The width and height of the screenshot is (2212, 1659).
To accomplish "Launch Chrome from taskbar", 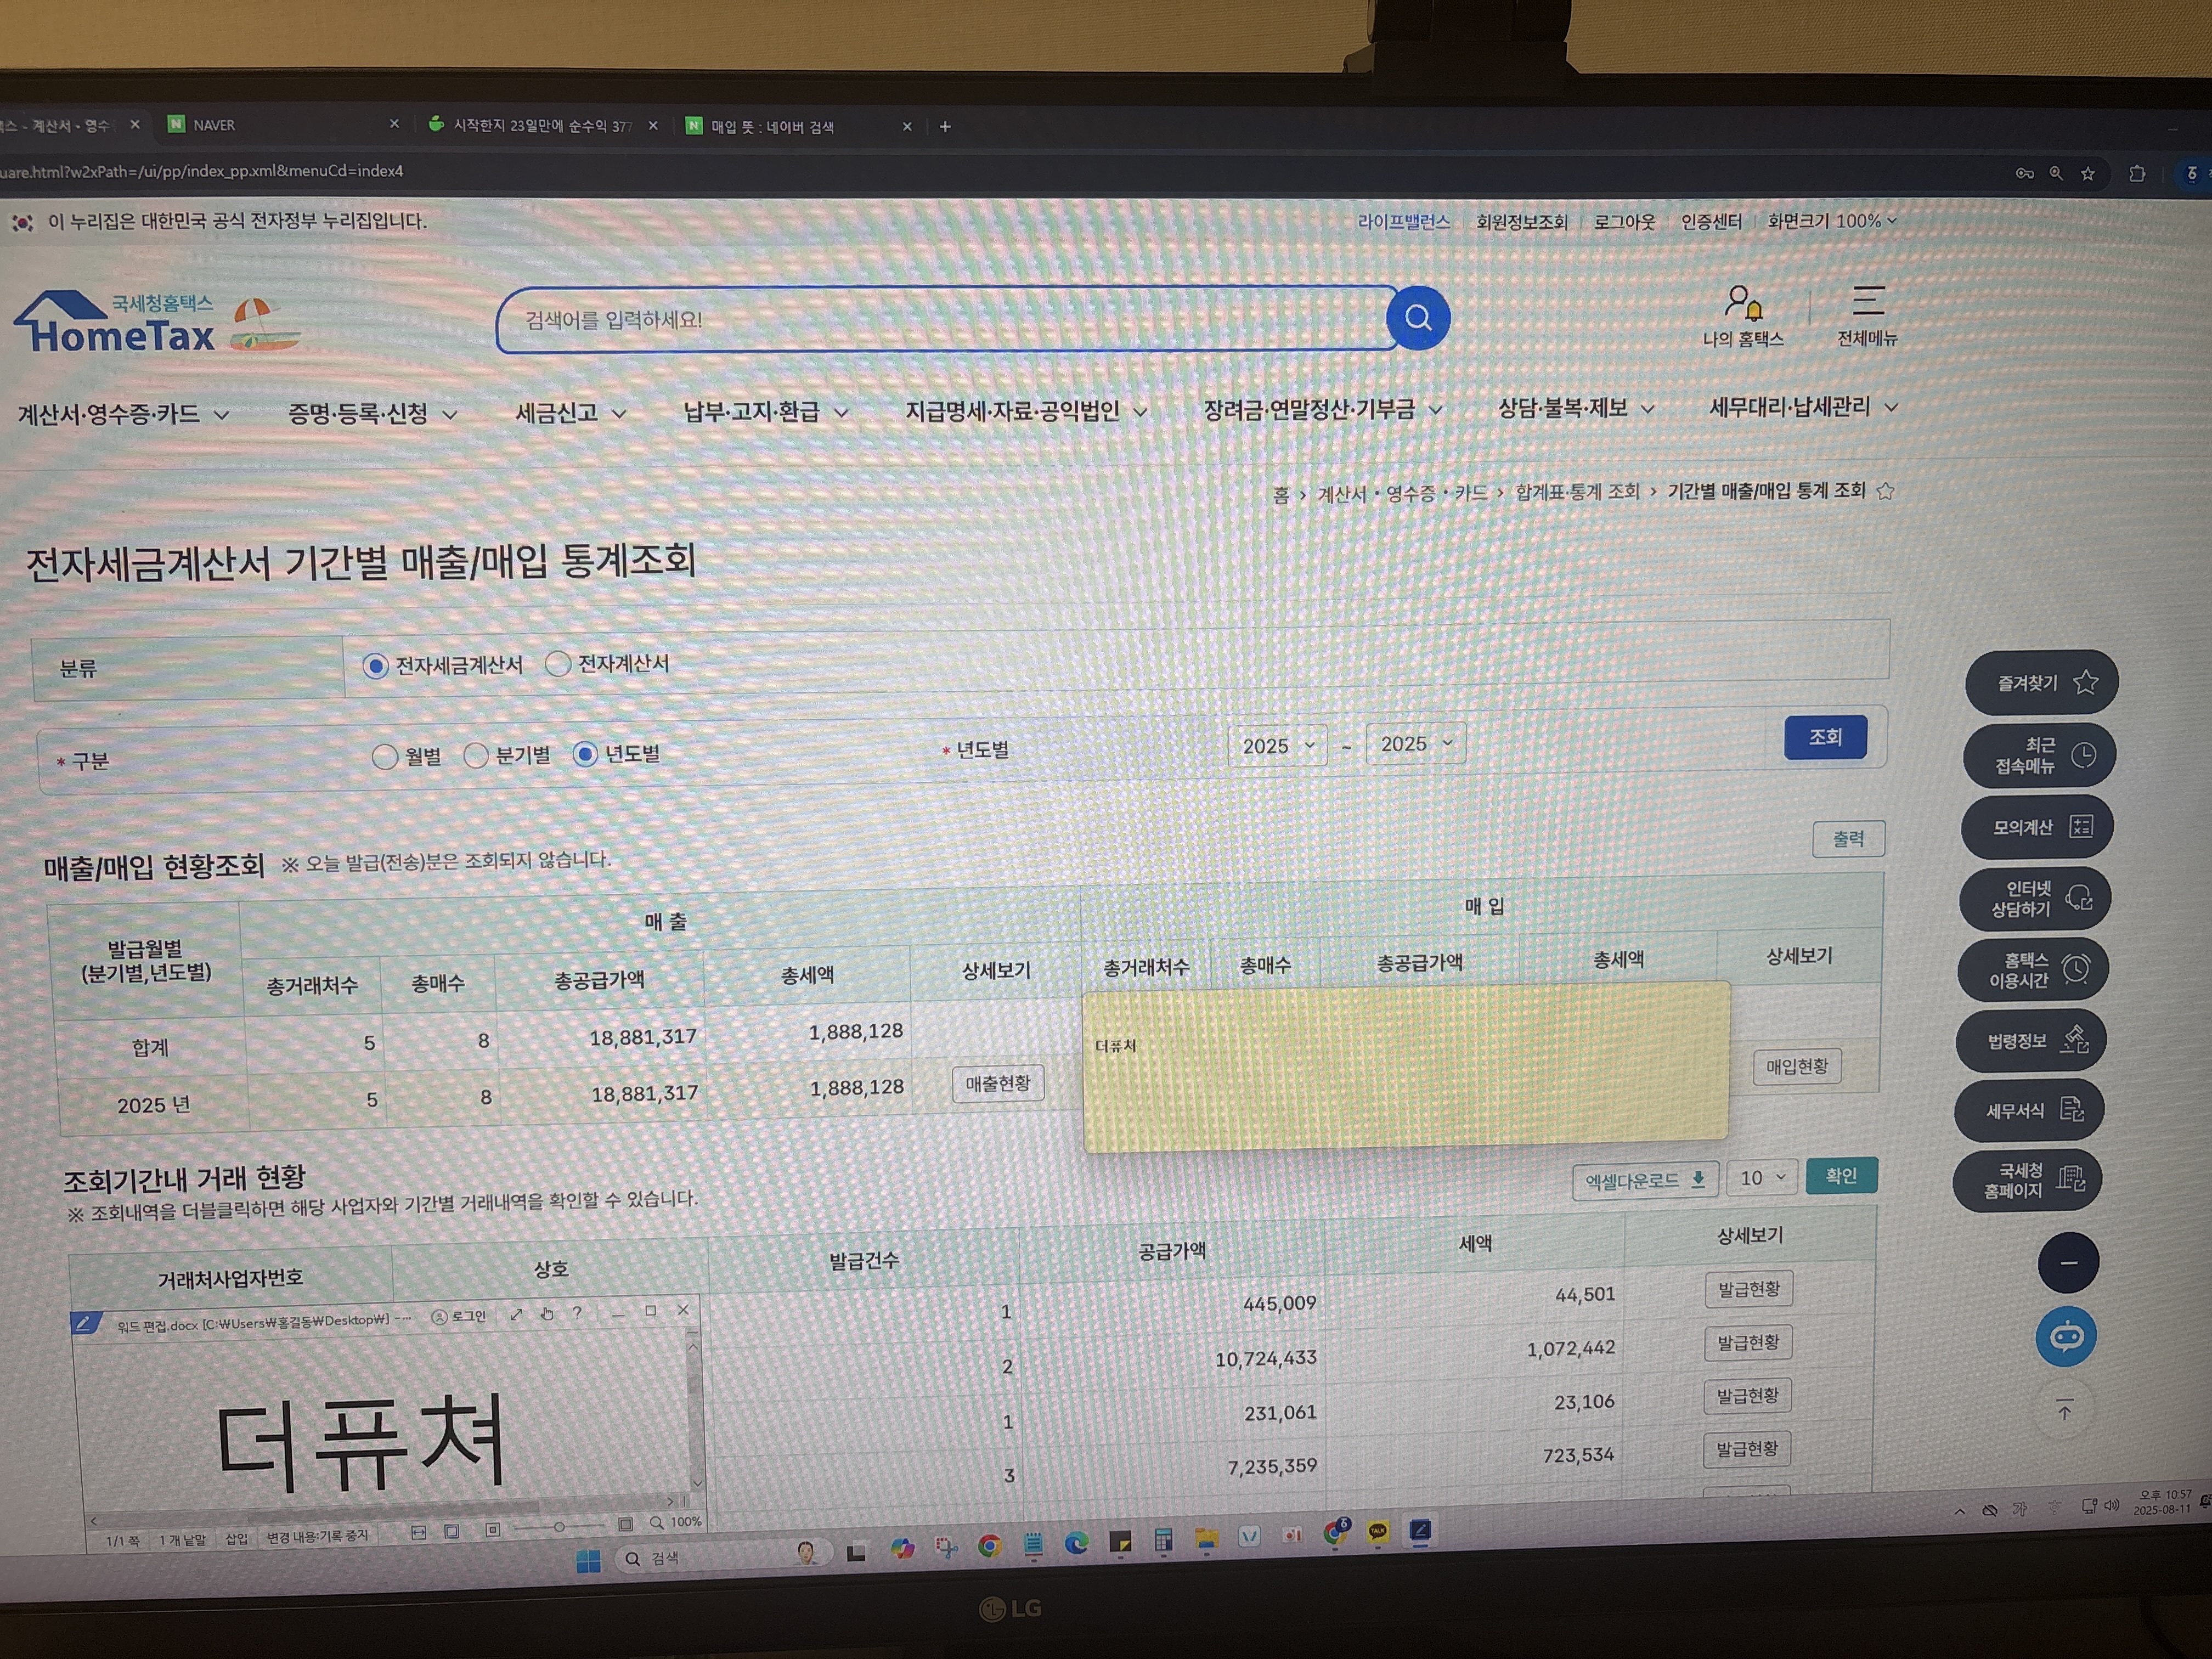I will [989, 1546].
